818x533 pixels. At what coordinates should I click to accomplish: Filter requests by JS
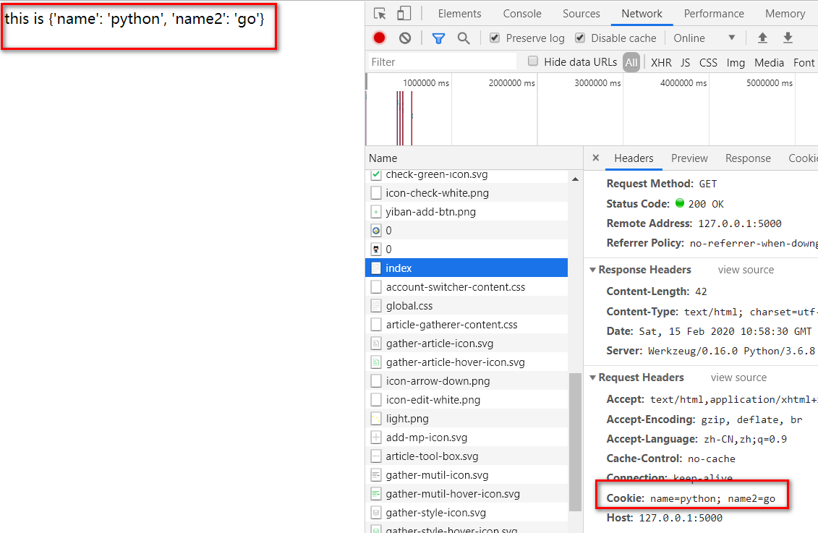pyautogui.click(x=685, y=63)
